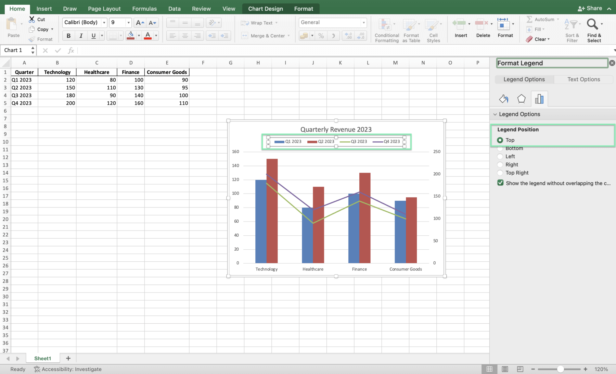Open the Merge & Center dropdown arrow
This screenshot has height=374, width=616.
point(289,36)
